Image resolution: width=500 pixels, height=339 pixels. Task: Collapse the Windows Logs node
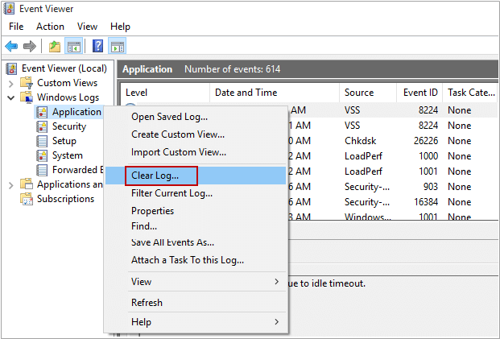(10, 97)
